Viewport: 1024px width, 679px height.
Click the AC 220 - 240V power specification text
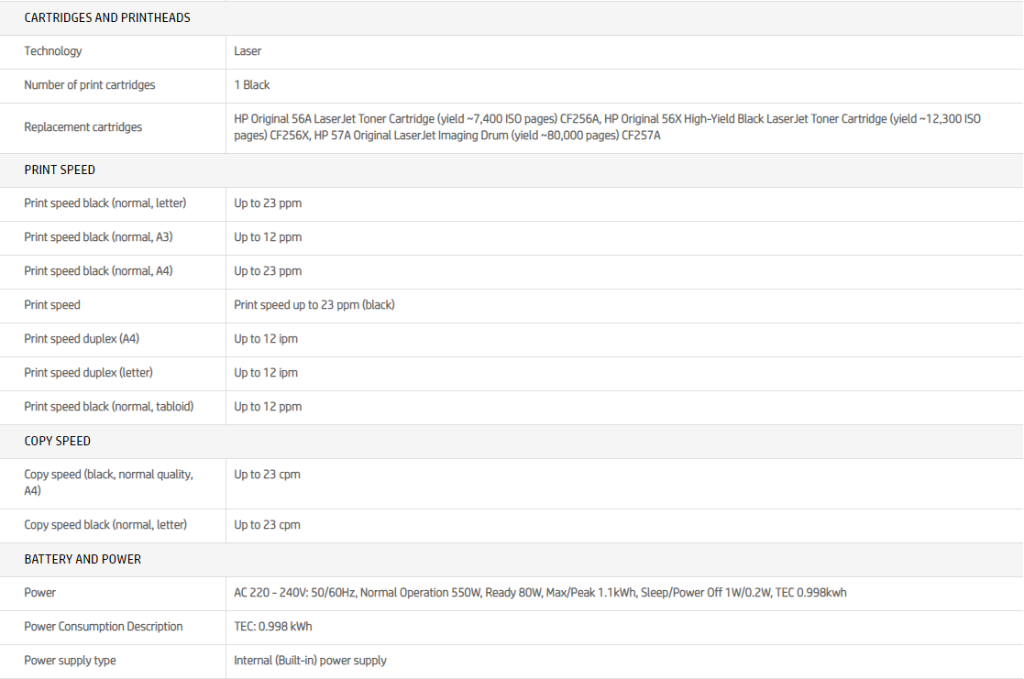click(540, 593)
